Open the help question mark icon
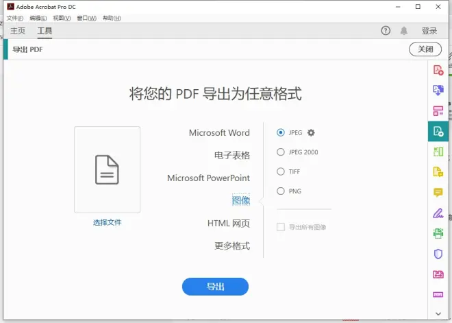 [386, 31]
